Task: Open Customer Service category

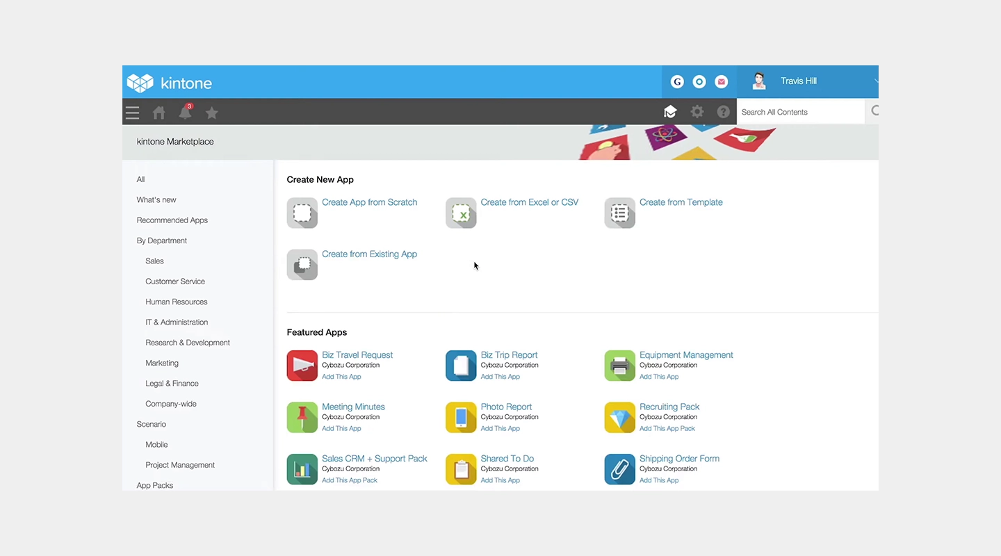Action: pyautogui.click(x=175, y=281)
